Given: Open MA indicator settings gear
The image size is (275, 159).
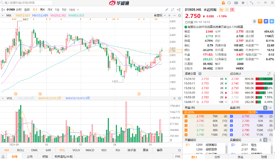Looking at the screenshot, I should [x=179, y=15].
